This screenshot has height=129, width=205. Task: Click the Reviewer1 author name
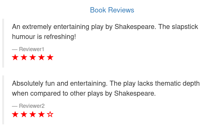pos(32,49)
